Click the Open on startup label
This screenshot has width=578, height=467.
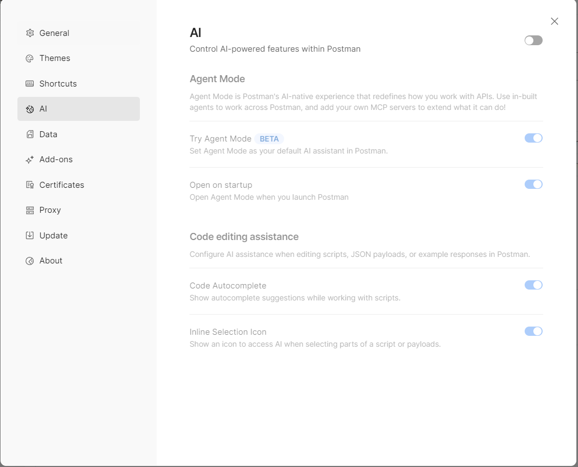(x=221, y=185)
